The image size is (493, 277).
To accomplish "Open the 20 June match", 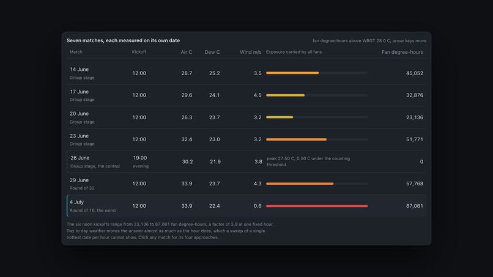I will pos(247,117).
